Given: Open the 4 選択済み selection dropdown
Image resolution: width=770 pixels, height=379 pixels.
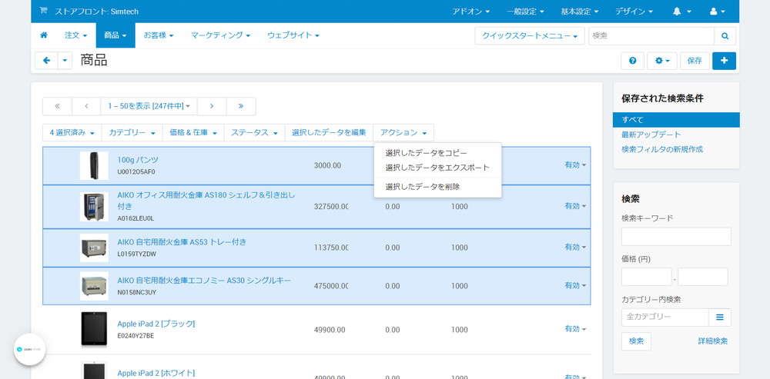Looking at the screenshot, I should coord(72,133).
